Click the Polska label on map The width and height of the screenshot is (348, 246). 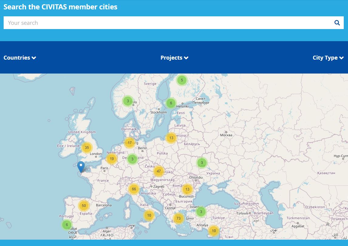point(162,153)
